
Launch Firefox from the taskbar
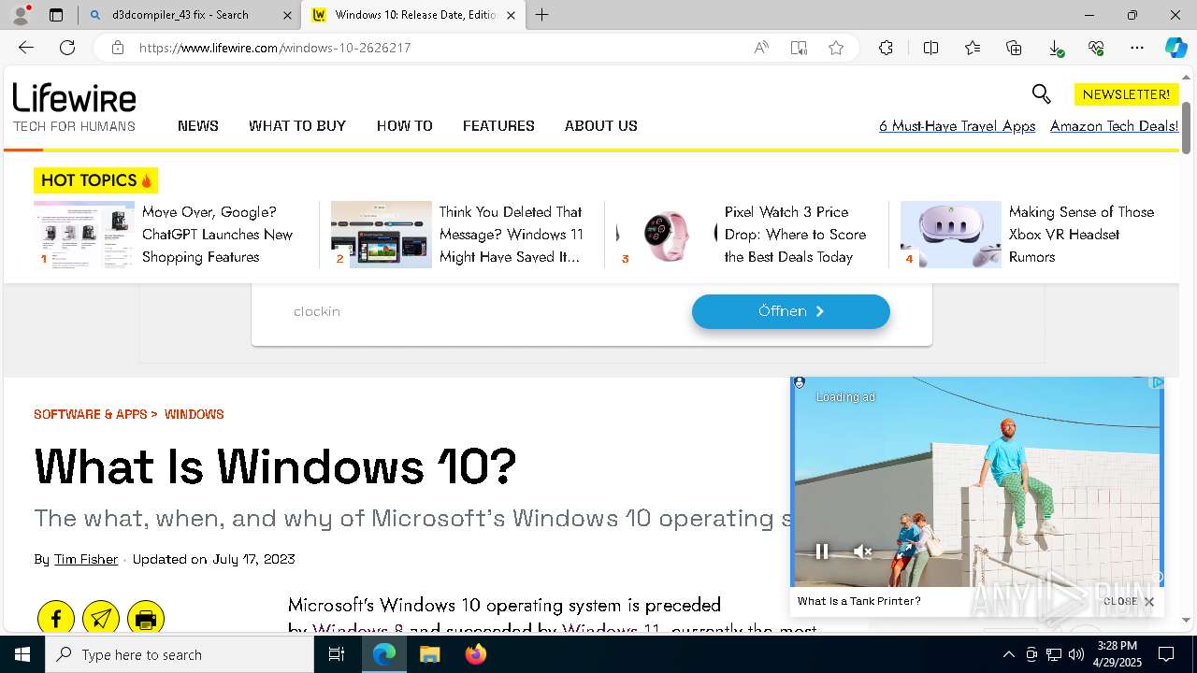pos(475,654)
